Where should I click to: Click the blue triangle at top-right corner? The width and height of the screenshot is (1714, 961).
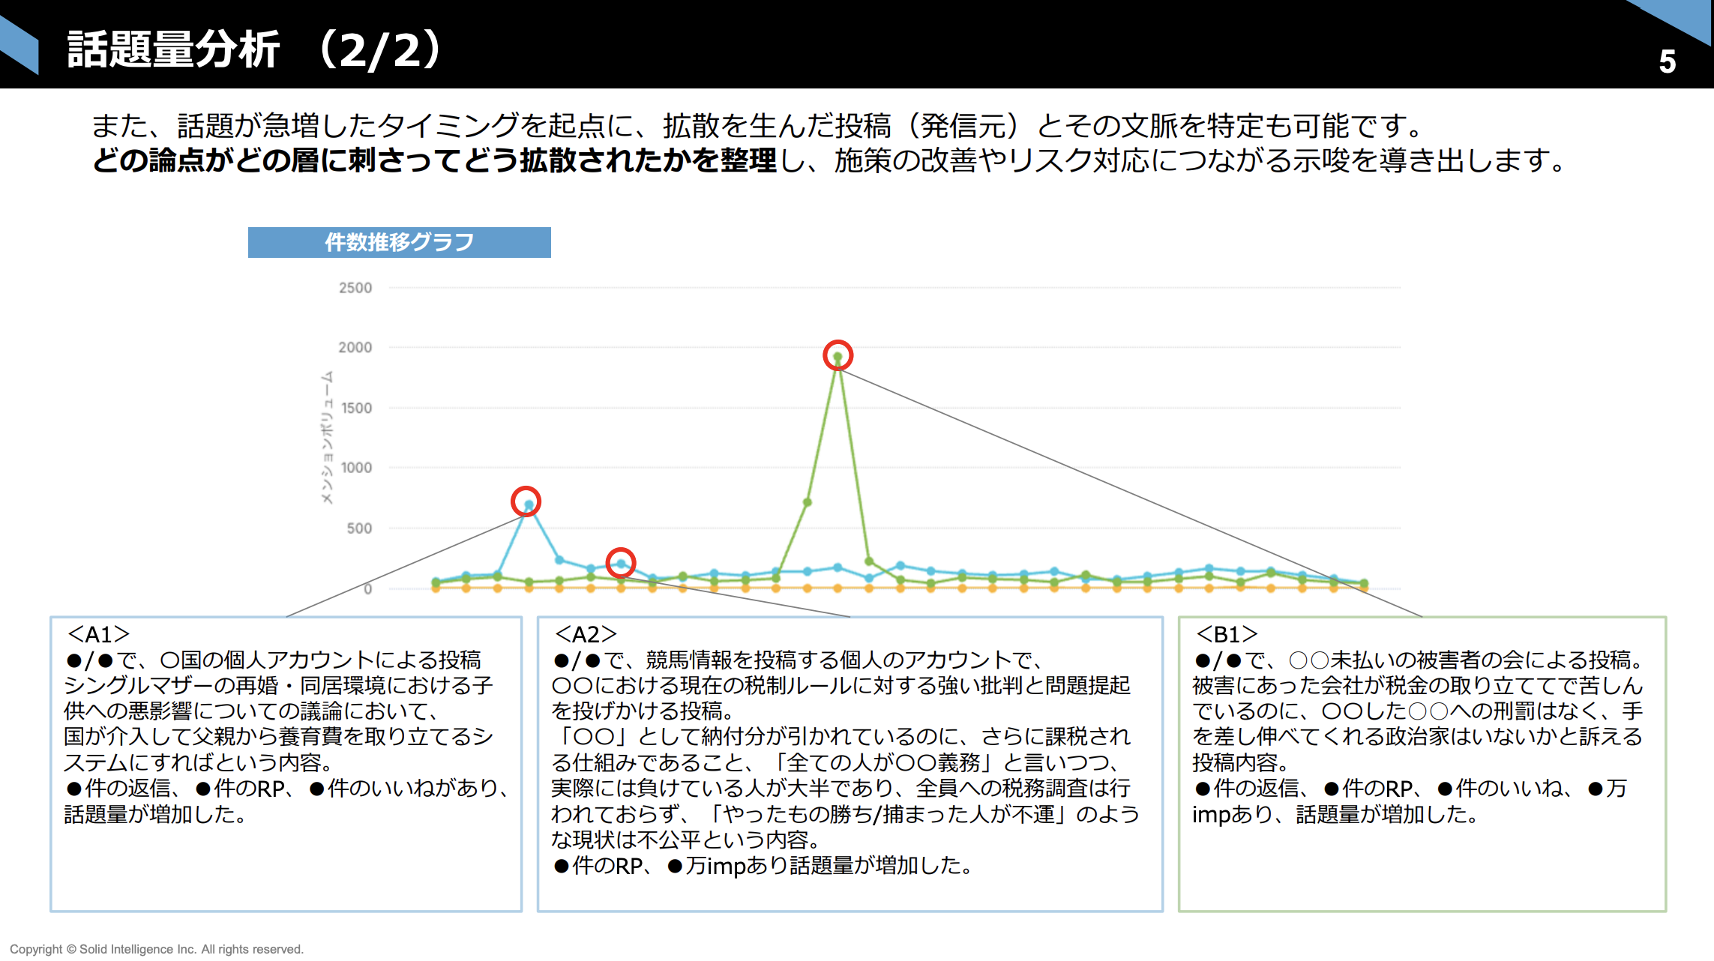pos(1682,16)
